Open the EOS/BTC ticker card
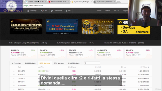The height and width of the screenshot is (91, 162). [52, 53]
